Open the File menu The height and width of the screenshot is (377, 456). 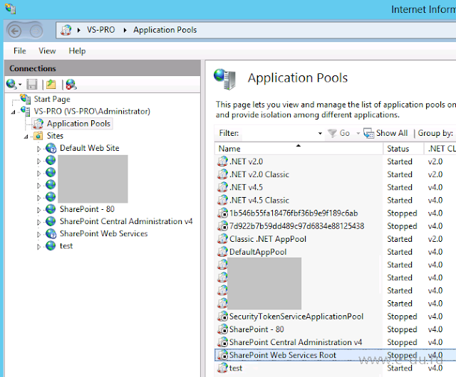(x=19, y=51)
